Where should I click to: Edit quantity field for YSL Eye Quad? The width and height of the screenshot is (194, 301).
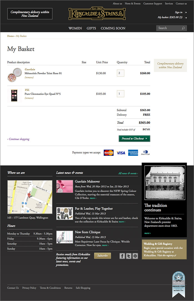pyautogui.click(x=120, y=94)
